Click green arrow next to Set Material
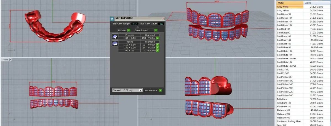This screenshot has width=331, height=126. pos(160,90)
